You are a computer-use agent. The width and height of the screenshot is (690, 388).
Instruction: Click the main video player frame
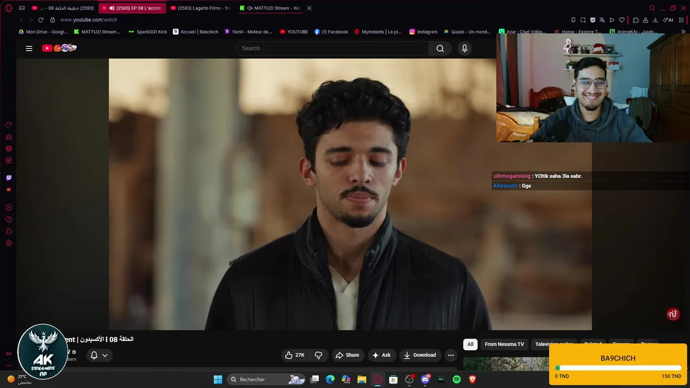pyautogui.click(x=350, y=194)
